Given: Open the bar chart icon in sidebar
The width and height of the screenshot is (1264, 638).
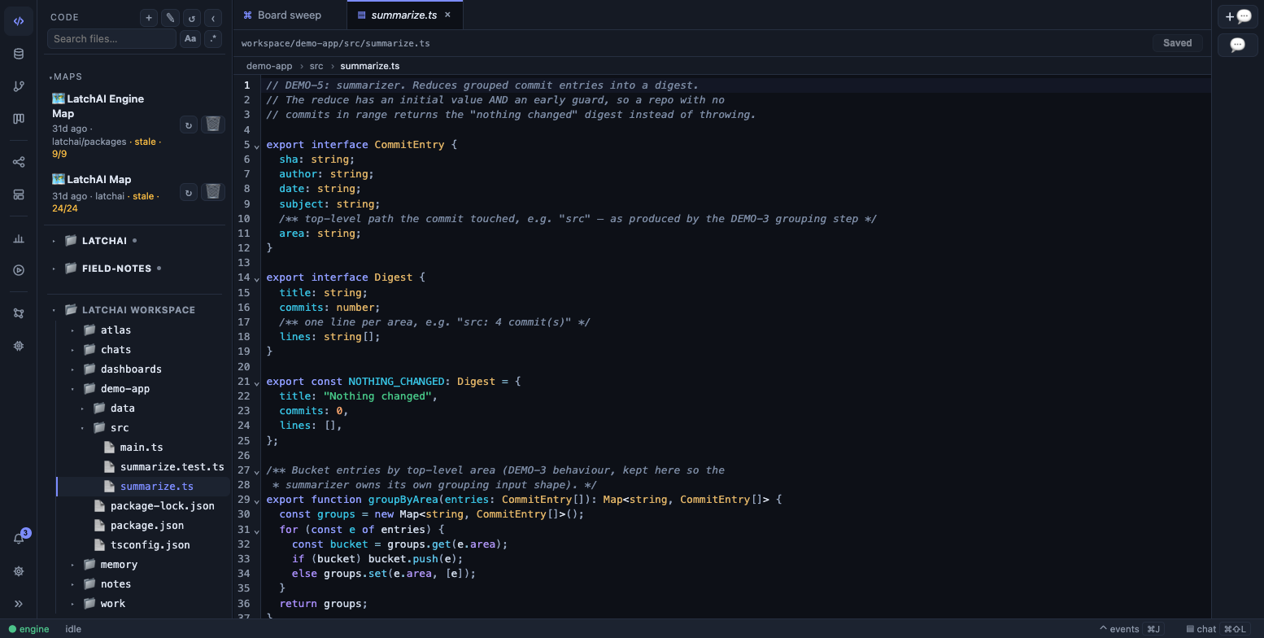Looking at the screenshot, I should coord(19,238).
